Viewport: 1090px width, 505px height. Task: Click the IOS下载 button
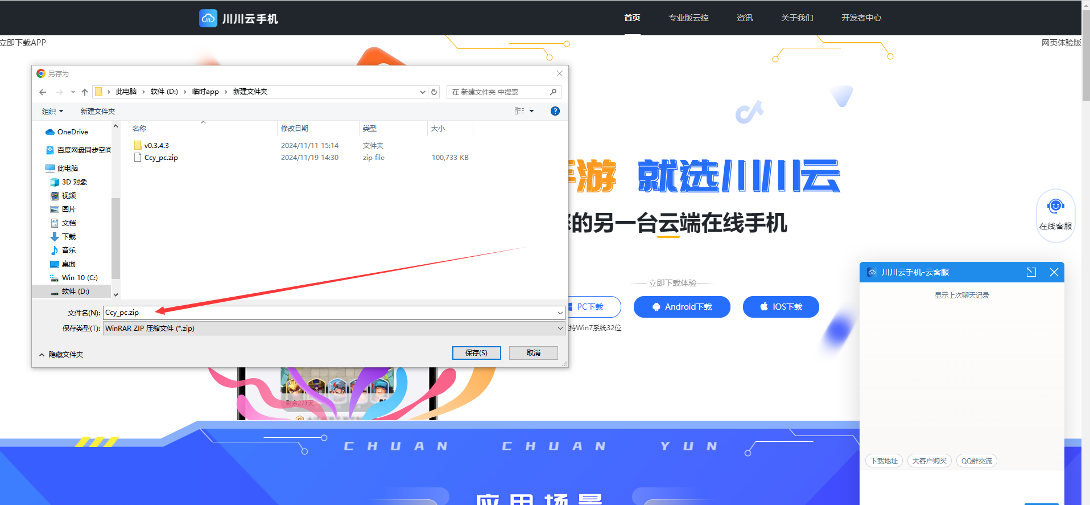pyautogui.click(x=781, y=307)
